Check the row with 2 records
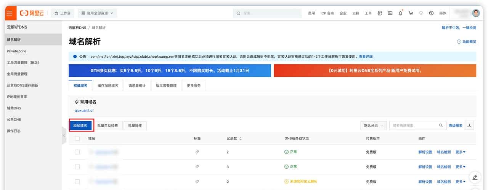Screen dimensions: 488x190 [x=77, y=152]
